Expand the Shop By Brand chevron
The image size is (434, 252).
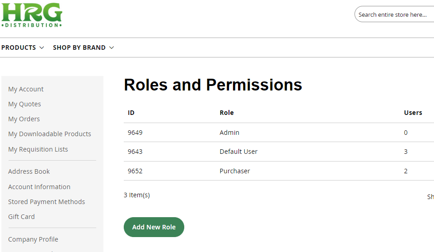tap(112, 48)
